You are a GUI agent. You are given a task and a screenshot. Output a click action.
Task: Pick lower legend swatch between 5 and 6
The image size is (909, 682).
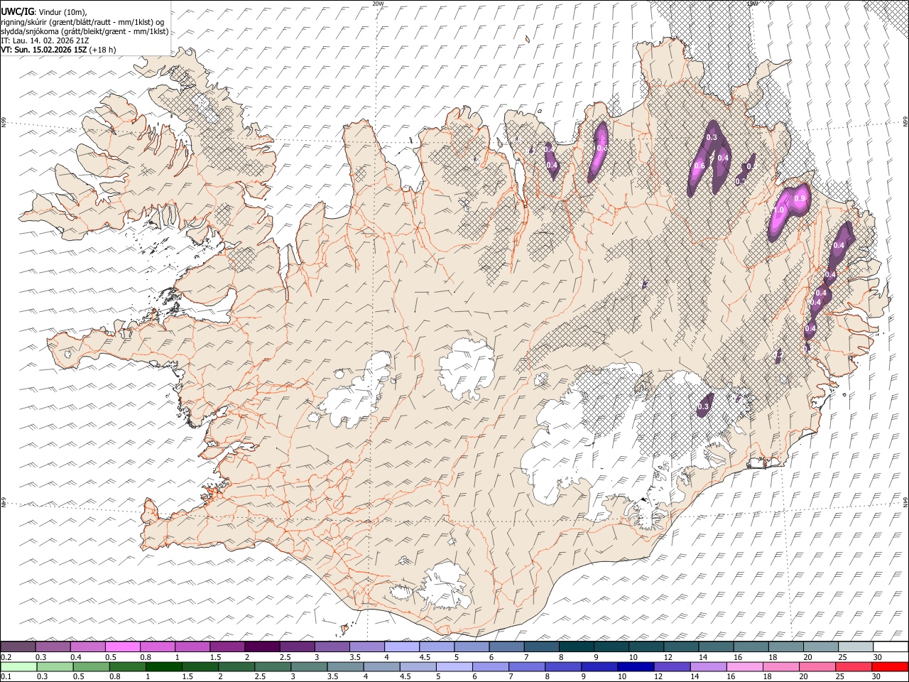point(454,666)
